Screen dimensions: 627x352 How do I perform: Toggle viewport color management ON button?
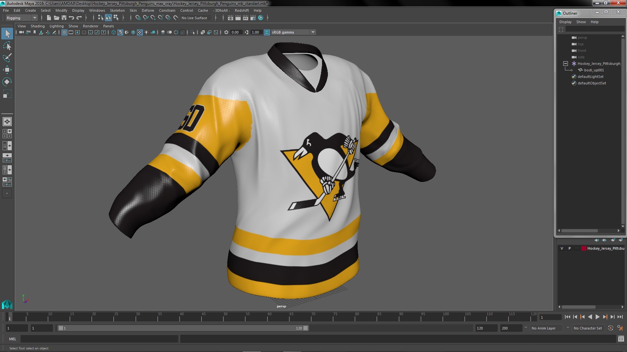267,32
